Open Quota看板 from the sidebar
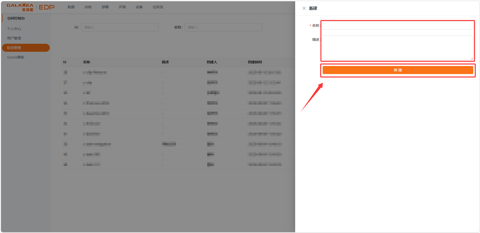The height and width of the screenshot is (233, 480). tap(16, 57)
